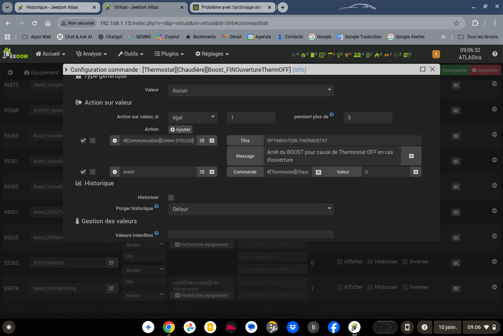Enable the Historiser checkbox
The height and width of the screenshot is (336, 503).
coord(171,198)
